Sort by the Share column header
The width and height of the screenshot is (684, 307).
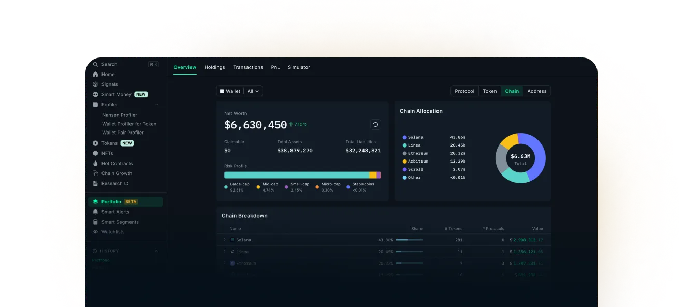click(x=417, y=228)
